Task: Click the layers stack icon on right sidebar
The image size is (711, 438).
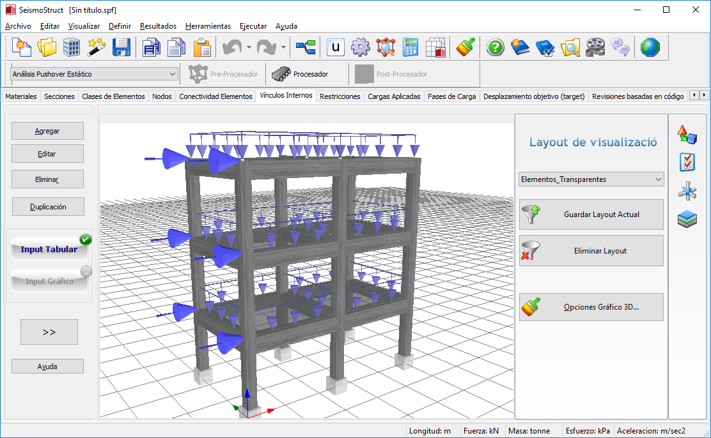Action: tap(687, 220)
